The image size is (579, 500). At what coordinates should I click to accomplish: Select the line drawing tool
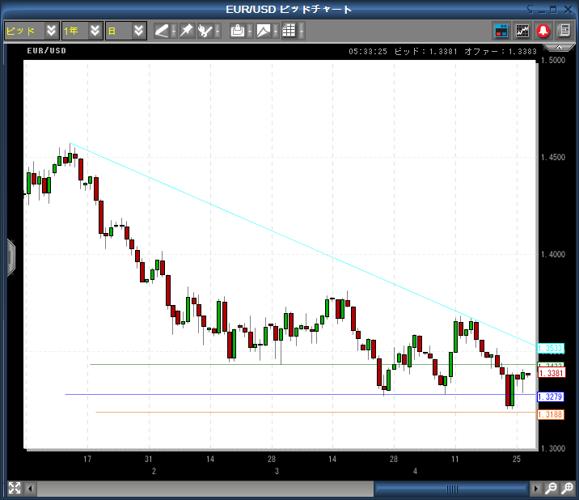pos(162,31)
